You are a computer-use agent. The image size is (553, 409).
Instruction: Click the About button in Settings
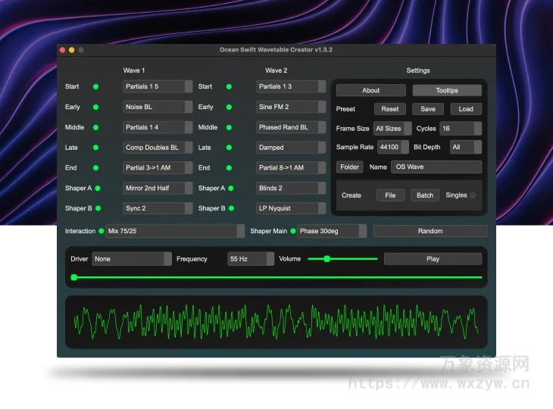pyautogui.click(x=370, y=91)
